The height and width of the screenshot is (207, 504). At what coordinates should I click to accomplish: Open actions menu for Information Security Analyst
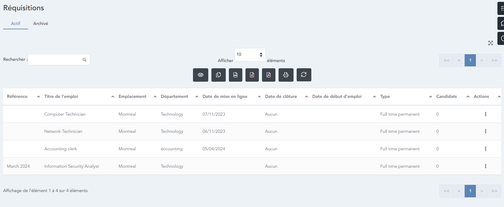click(485, 166)
